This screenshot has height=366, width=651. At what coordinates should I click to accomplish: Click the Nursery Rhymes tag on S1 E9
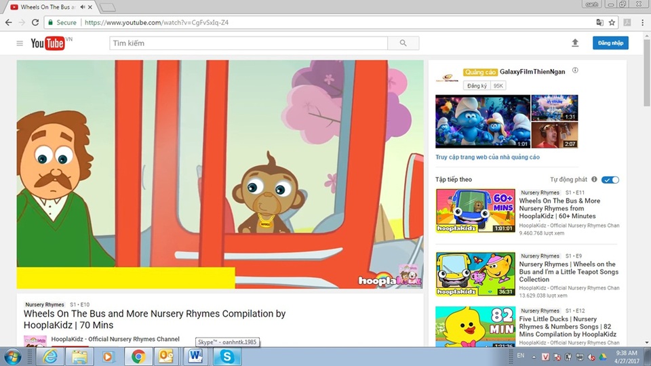(540, 256)
